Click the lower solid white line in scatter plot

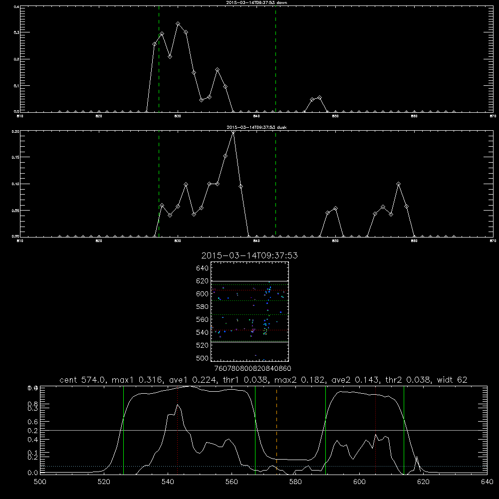(x=250, y=342)
